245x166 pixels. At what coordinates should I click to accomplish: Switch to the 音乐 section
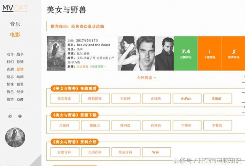tap(15, 24)
